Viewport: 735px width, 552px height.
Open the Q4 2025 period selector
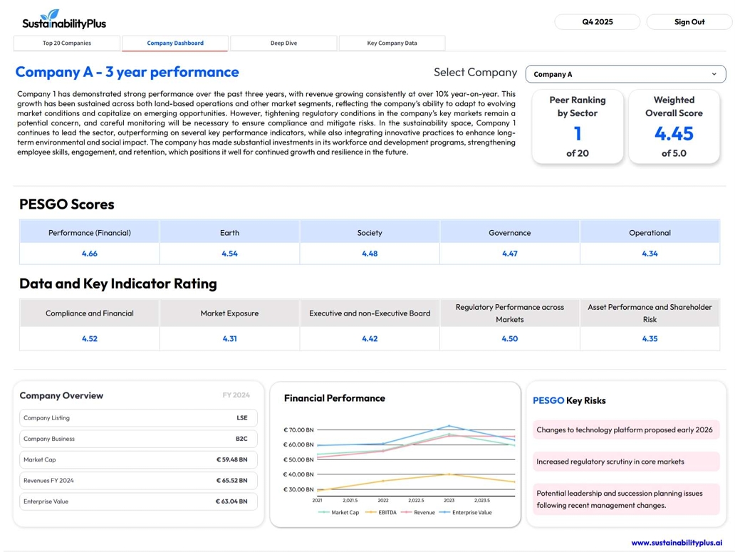pos(597,22)
